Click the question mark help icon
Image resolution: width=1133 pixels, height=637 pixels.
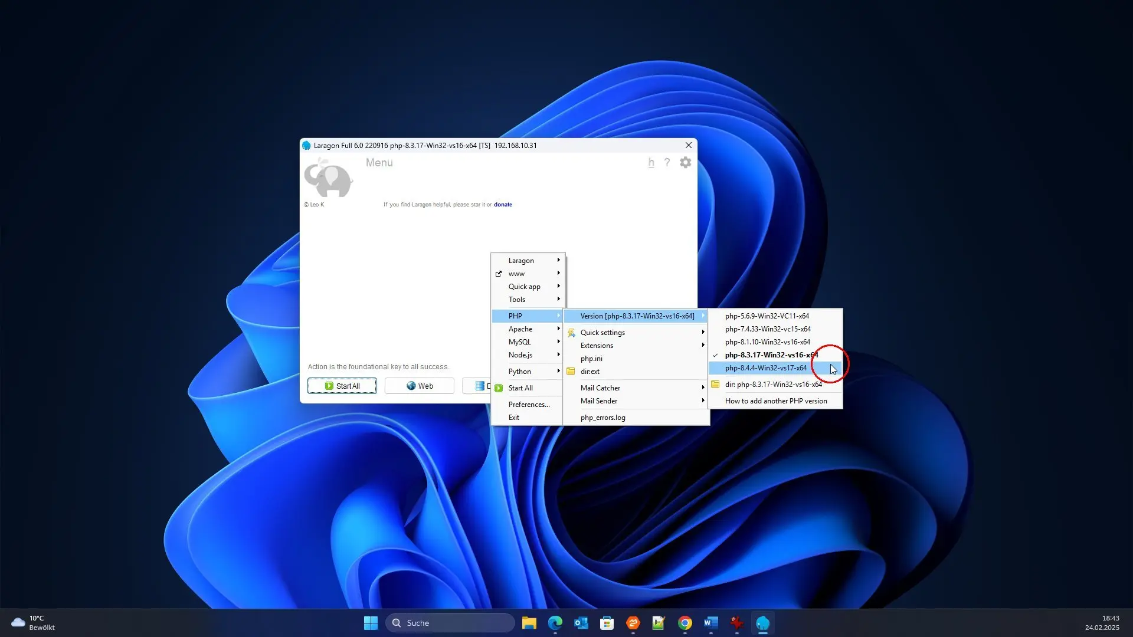point(667,162)
